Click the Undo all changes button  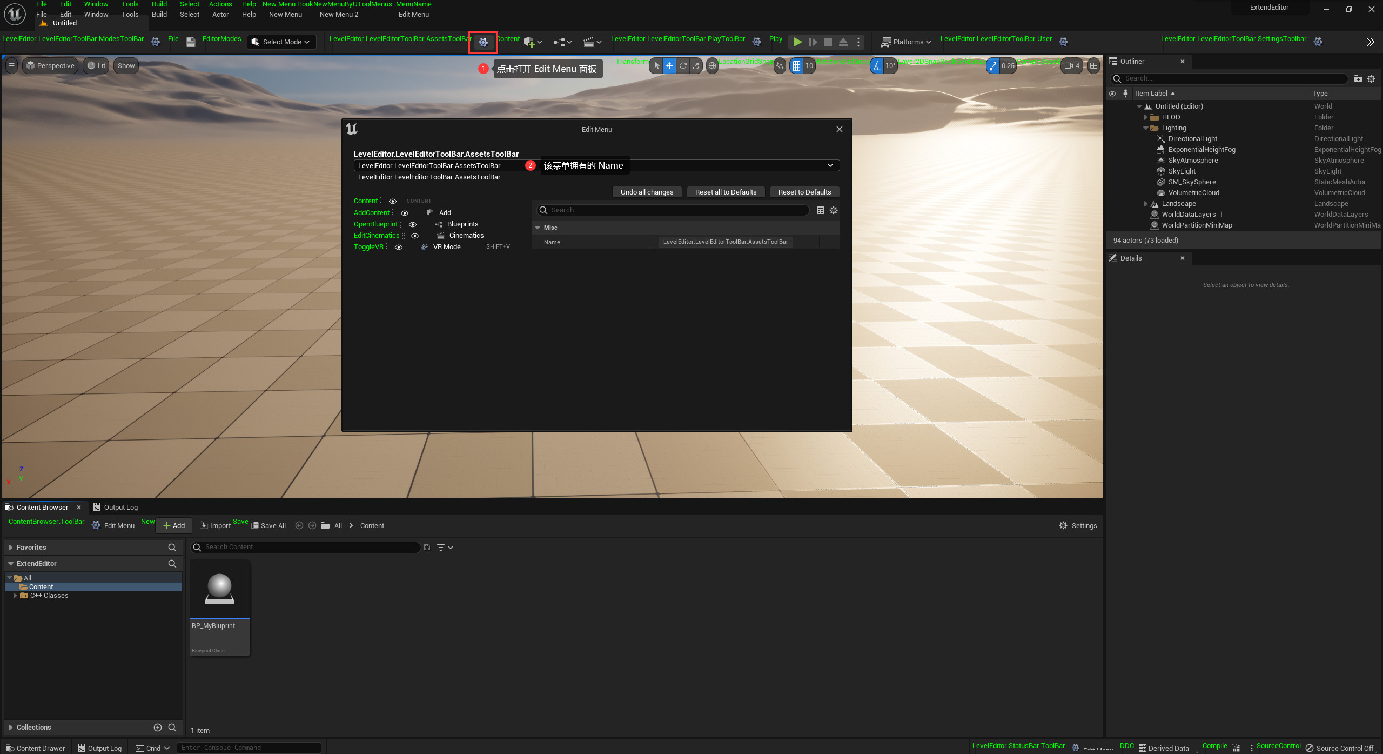[647, 192]
